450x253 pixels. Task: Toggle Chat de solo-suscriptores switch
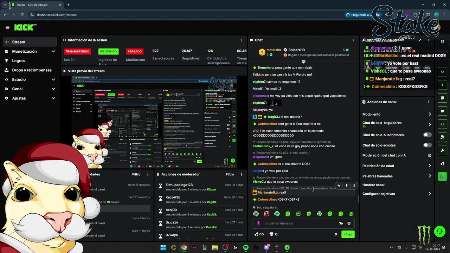[427, 135]
